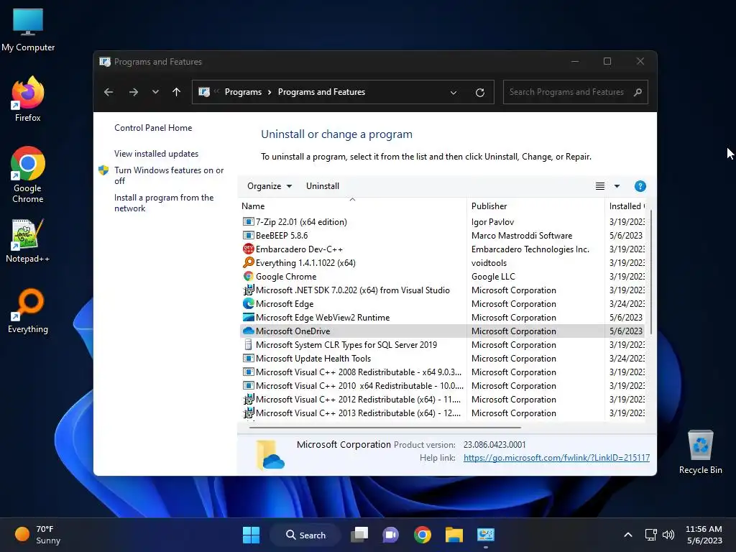736x552 pixels.
Task: Select Everything 1.4.1.1022 (x64) entry
Action: [305, 263]
